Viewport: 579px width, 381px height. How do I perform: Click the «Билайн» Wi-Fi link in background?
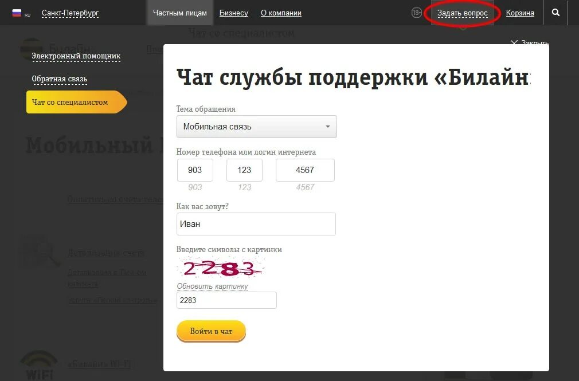tap(99, 364)
